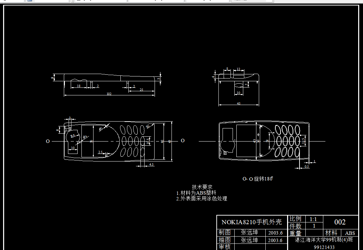Select date 2003.6 in the 制图 row

(x=275, y=233)
